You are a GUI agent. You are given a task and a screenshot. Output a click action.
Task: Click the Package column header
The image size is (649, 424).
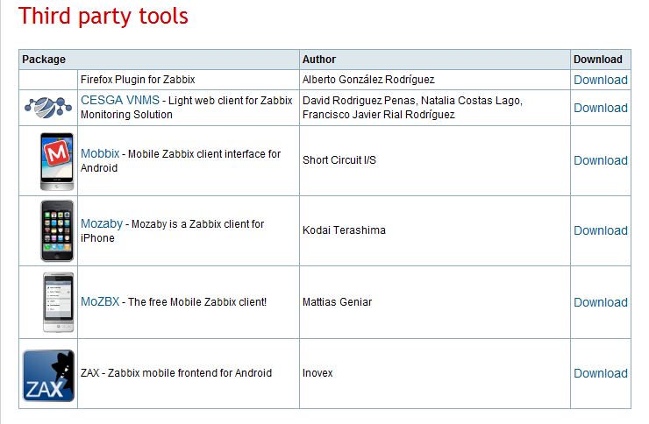pos(44,60)
